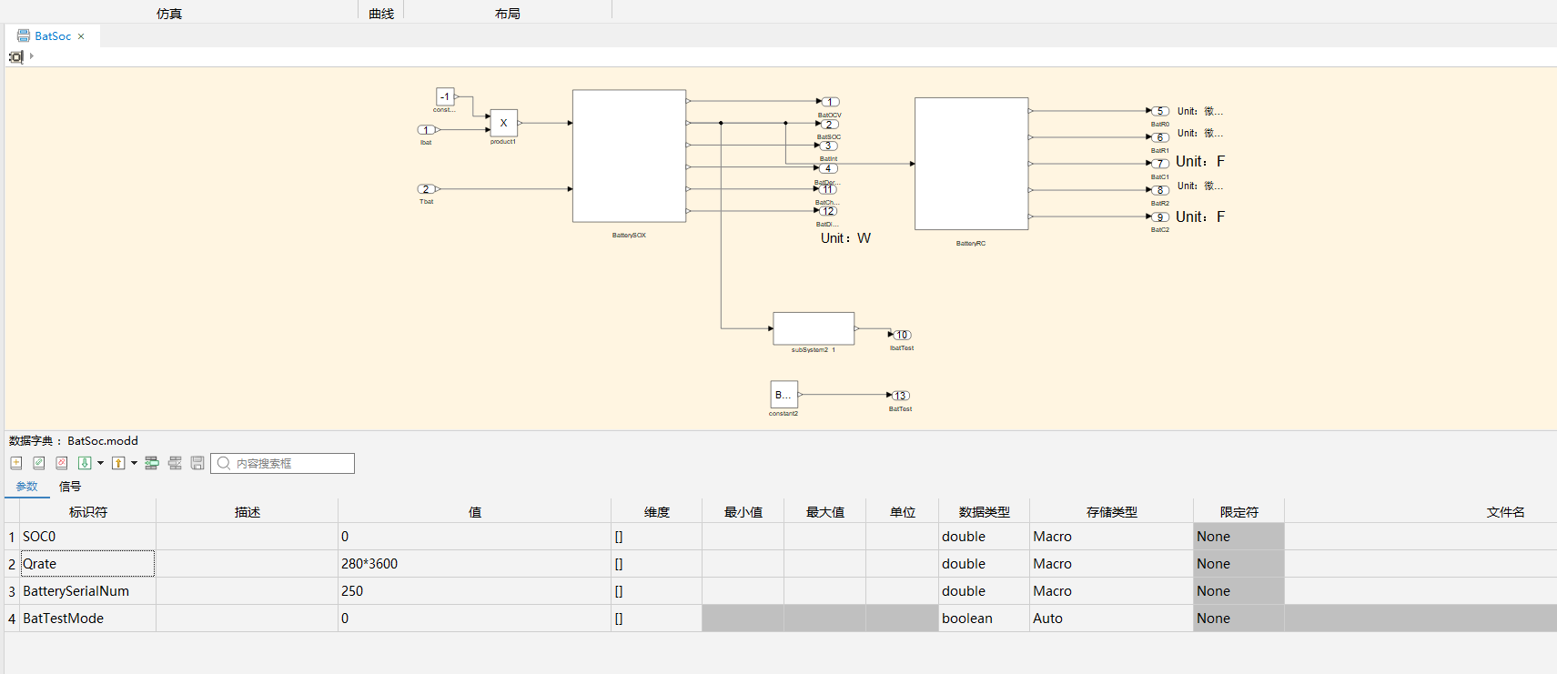The width and height of the screenshot is (1557, 674).
Task: Click the value cell 250
Action: 475,591
